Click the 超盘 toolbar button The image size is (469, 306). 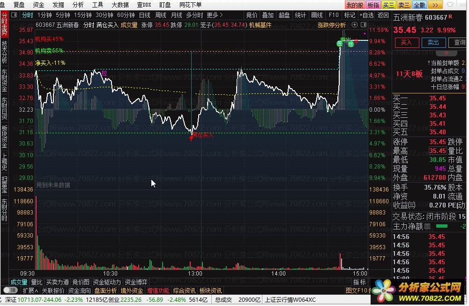coord(284,15)
